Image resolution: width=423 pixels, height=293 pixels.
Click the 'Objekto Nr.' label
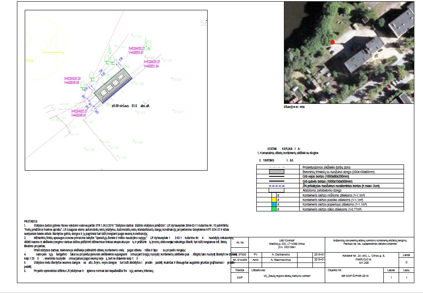335,270
